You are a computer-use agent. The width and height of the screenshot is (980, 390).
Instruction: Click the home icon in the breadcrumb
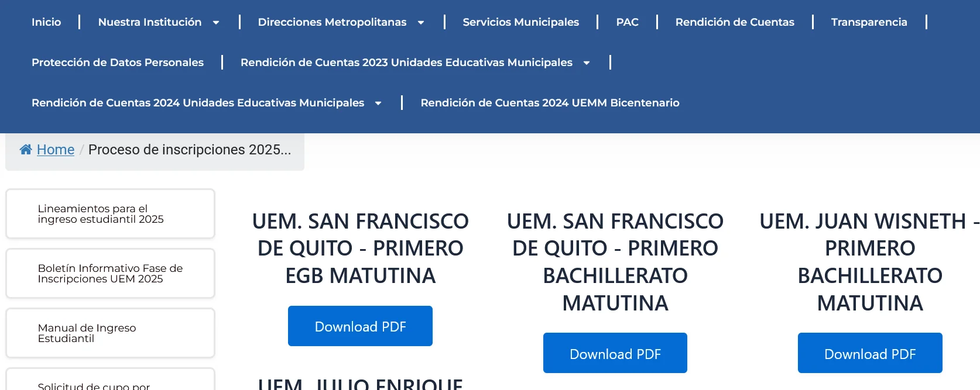point(26,150)
